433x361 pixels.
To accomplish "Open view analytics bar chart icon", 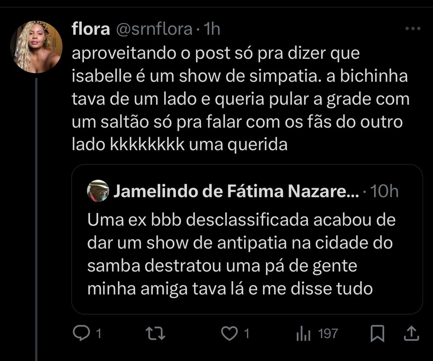I will click(302, 334).
